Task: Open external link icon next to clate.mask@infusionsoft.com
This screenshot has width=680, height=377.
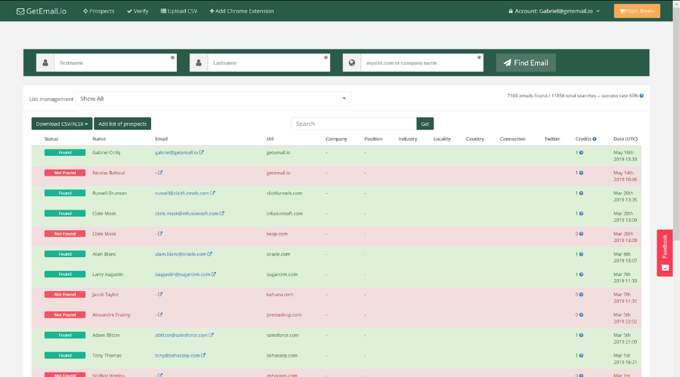Action: tap(221, 213)
